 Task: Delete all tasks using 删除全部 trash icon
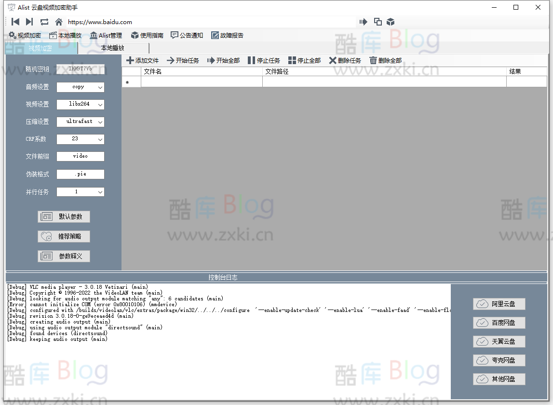tap(385, 60)
